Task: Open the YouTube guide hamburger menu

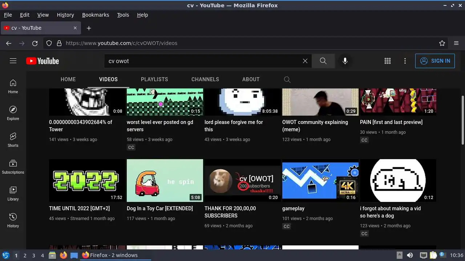Action: coord(13,61)
